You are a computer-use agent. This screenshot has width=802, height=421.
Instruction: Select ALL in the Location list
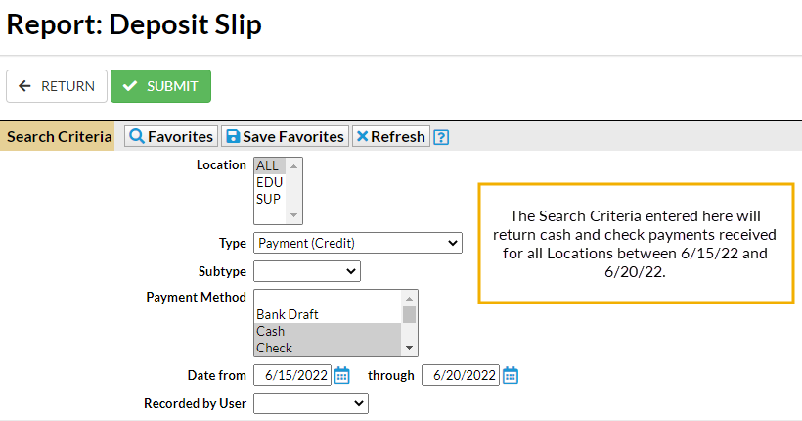(x=268, y=165)
